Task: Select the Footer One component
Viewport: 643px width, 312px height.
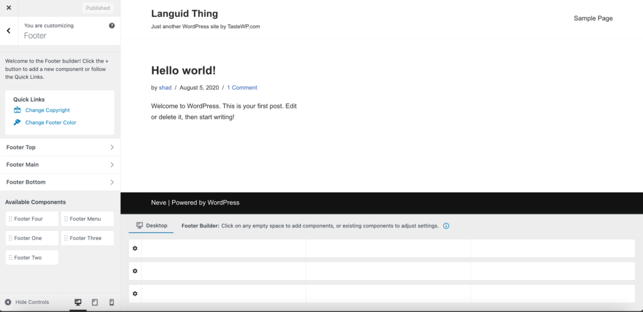Action: (32, 238)
